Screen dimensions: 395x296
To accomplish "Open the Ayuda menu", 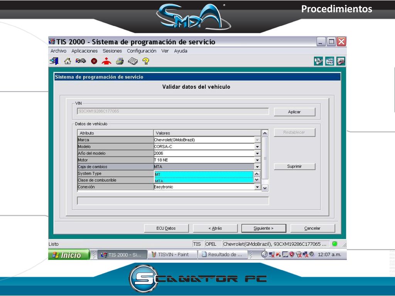I will click(181, 51).
